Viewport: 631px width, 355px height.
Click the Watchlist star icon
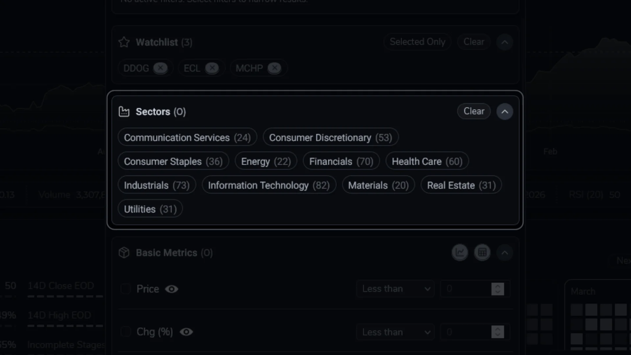click(124, 42)
